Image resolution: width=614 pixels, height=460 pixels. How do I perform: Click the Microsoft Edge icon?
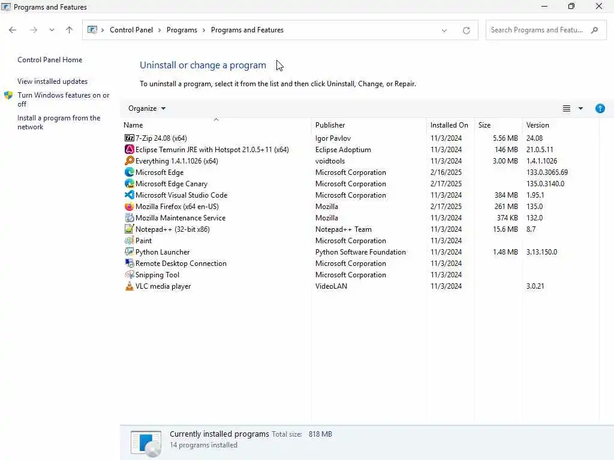tap(130, 172)
